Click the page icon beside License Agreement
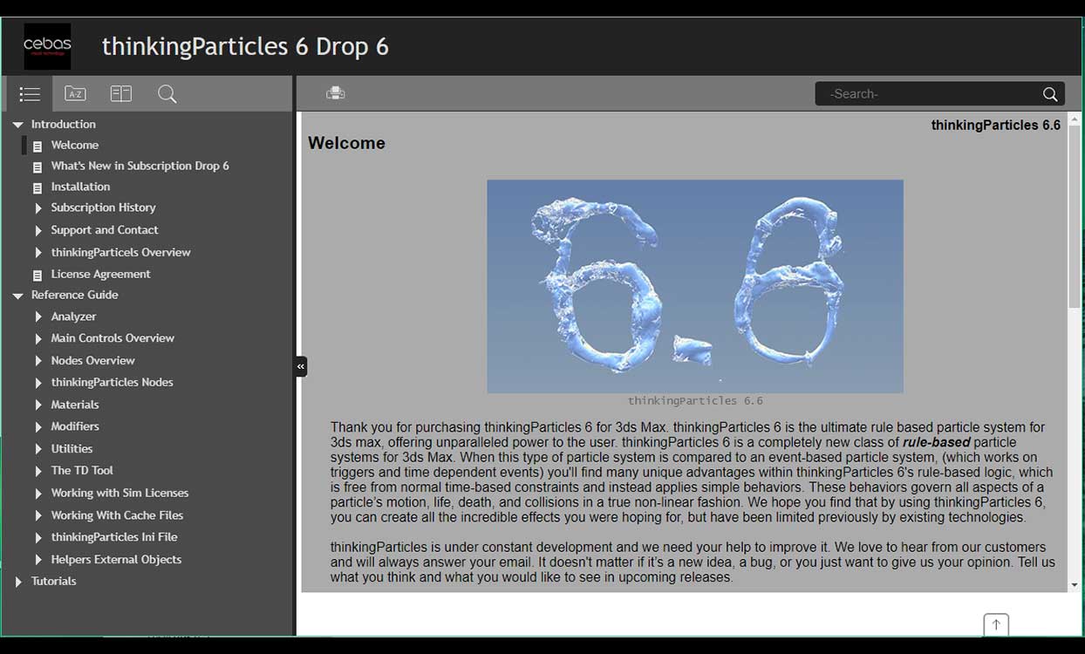This screenshot has width=1085, height=654. coord(38,275)
